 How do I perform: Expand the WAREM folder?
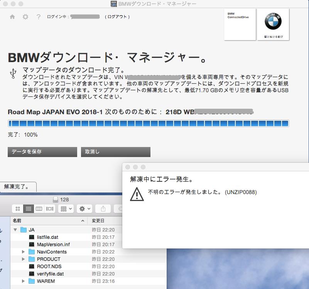[23, 281]
